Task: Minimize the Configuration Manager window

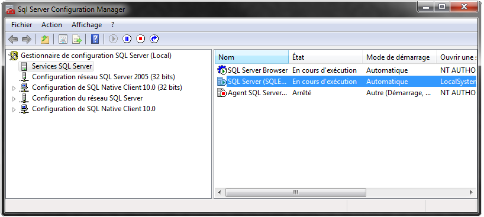Action: (426, 7)
